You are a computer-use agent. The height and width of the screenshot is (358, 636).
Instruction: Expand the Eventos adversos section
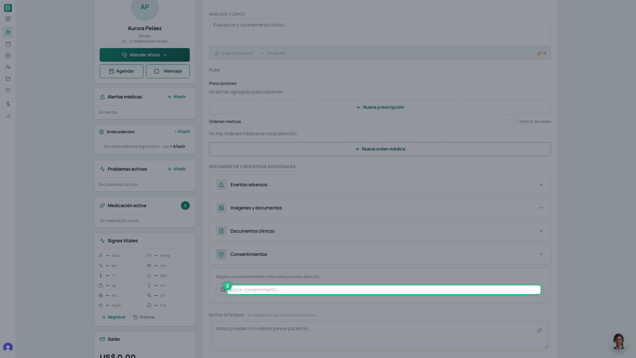pos(380,185)
